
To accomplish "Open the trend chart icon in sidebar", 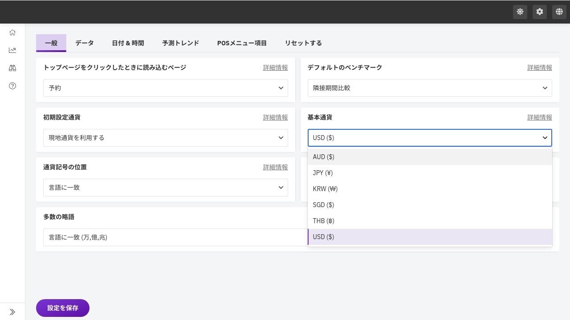I will [x=12, y=50].
